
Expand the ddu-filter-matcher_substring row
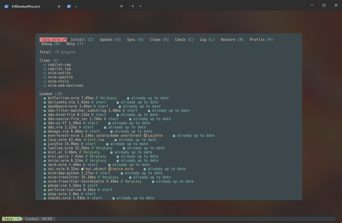117,110
